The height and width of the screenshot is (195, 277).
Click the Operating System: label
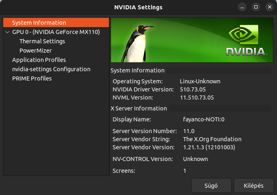tap(138, 81)
